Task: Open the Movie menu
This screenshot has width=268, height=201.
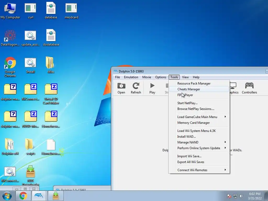Action: (147, 77)
